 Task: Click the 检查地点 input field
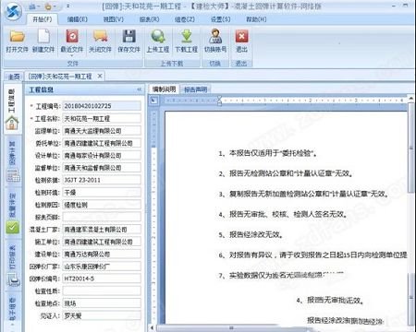pyautogui.click(x=102, y=303)
